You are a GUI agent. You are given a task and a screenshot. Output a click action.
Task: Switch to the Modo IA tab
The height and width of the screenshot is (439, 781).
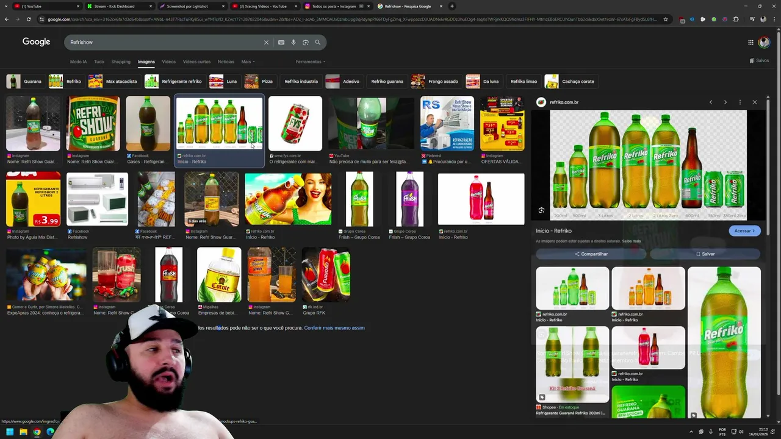tap(78, 62)
